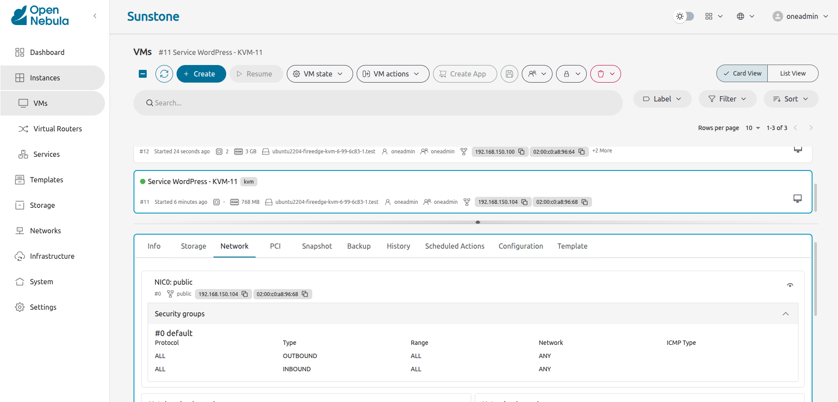Image resolution: width=838 pixels, height=402 pixels.
Task: Toggle the dark mode switch
Action: (684, 16)
